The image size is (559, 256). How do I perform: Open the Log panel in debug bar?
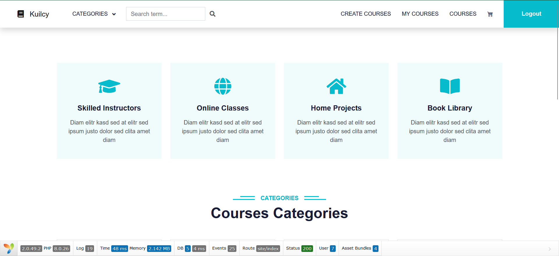point(85,248)
